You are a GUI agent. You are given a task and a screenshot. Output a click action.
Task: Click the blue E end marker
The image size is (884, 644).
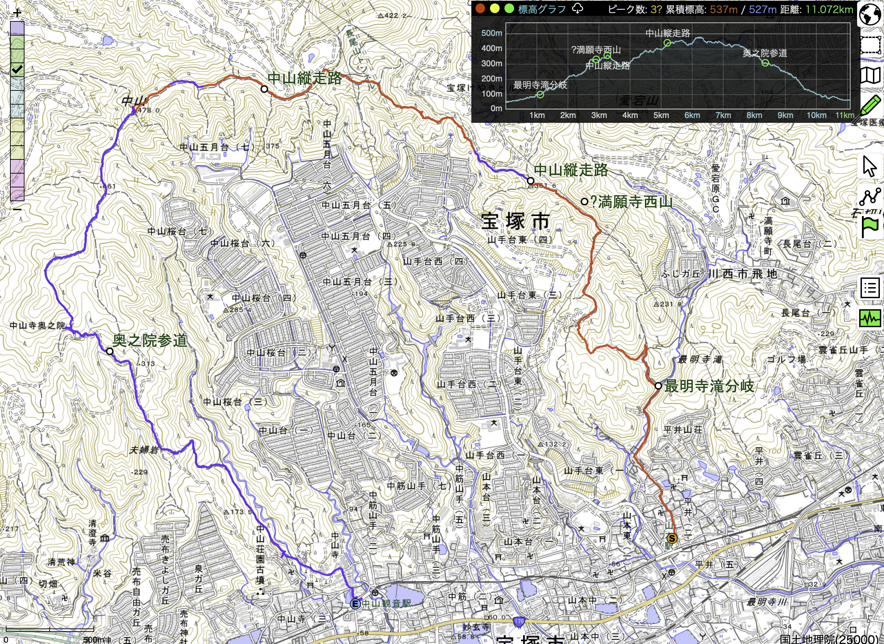(x=355, y=604)
